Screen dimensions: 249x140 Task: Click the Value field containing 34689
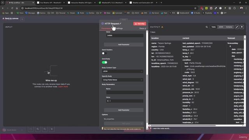pyautogui.click(x=124, y=35)
